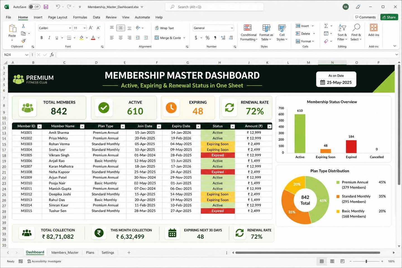Toggle Wrap Text
This screenshot has width=402, height=268.
coord(164,28)
